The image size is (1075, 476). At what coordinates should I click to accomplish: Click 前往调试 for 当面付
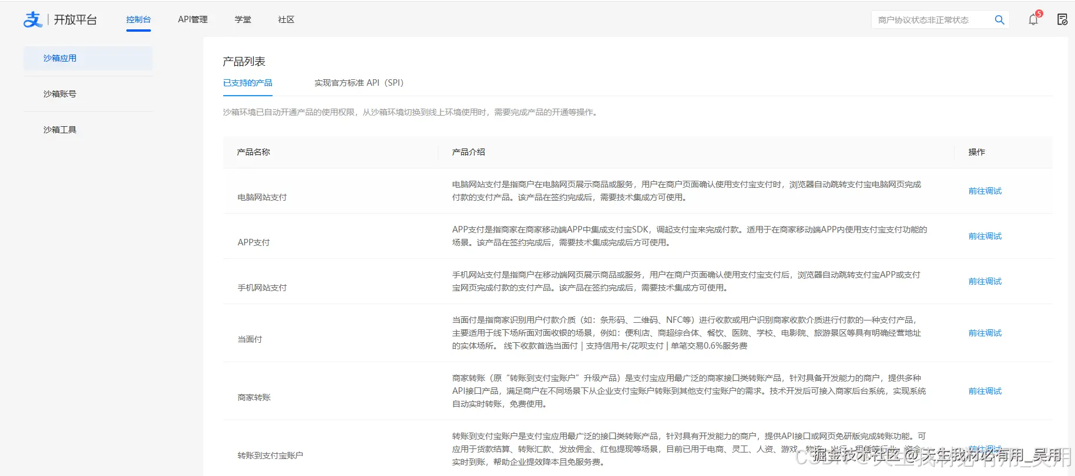(x=985, y=333)
